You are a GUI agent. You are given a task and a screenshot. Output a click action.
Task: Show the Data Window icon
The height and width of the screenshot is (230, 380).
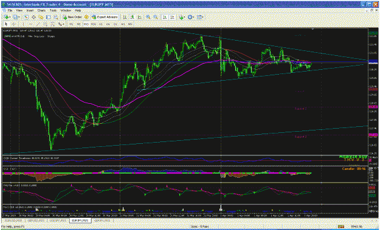(33, 17)
